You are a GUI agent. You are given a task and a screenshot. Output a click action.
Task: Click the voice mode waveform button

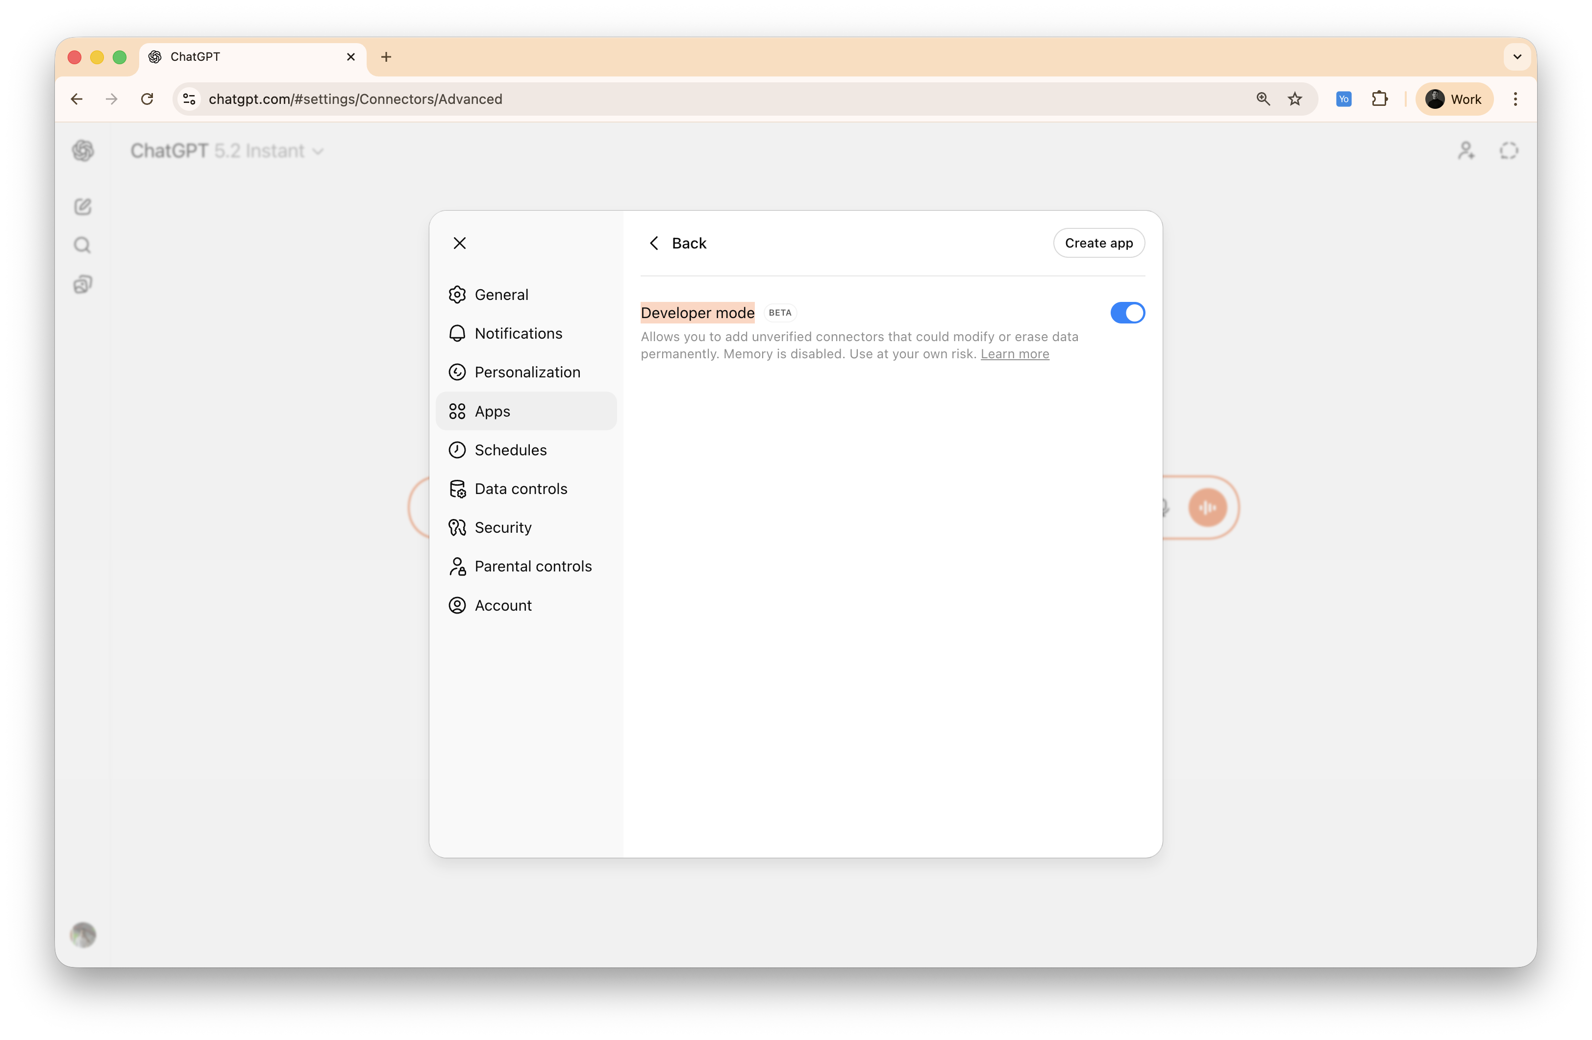[1207, 507]
